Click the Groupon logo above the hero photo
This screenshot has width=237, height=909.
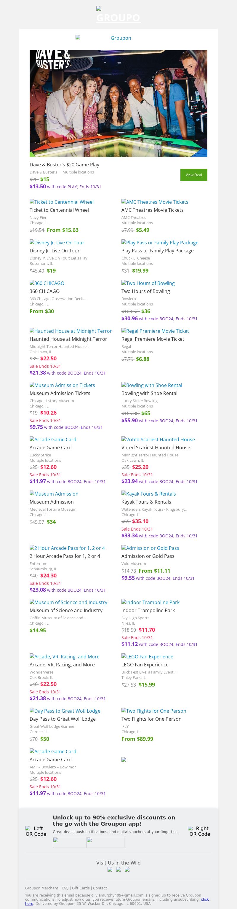[x=118, y=38]
